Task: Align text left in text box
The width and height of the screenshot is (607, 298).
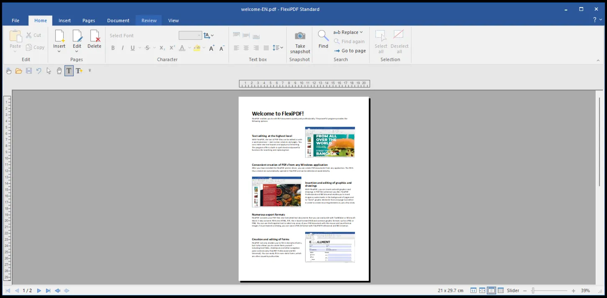Action: pyautogui.click(x=237, y=48)
